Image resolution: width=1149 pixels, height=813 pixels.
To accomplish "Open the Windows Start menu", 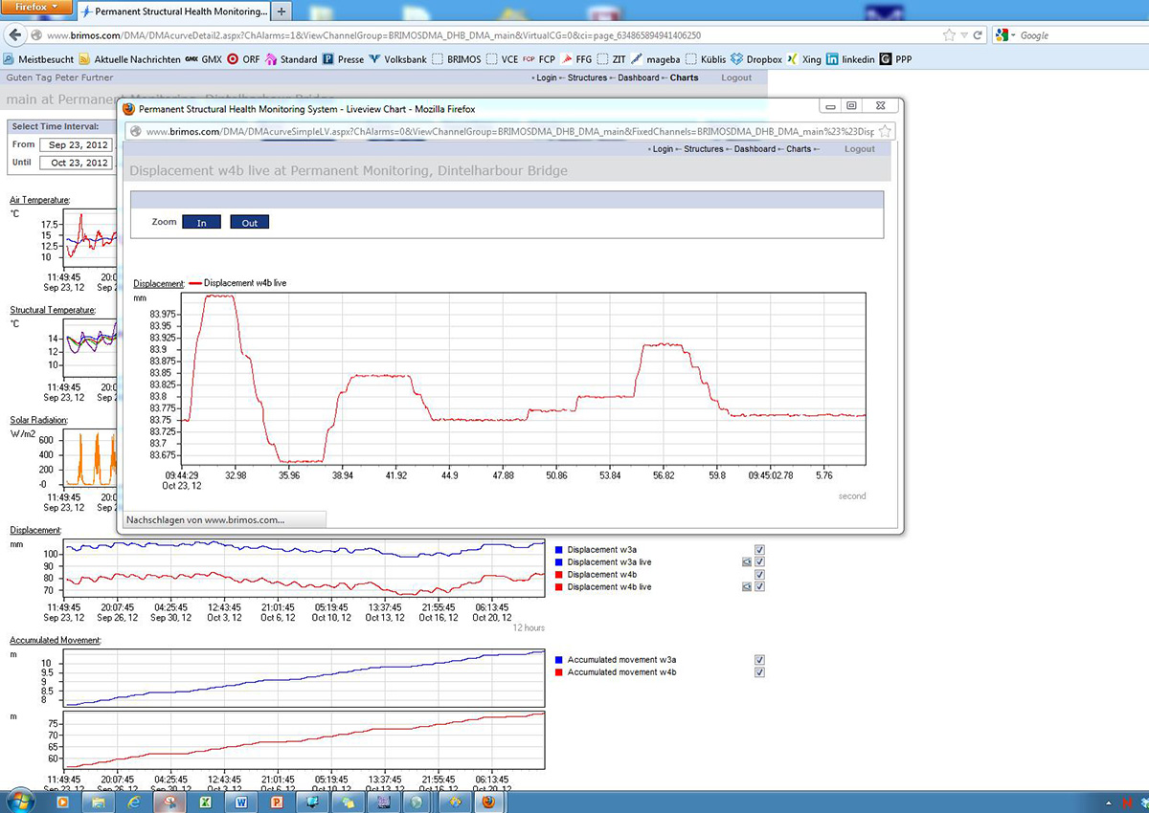I will [20, 802].
